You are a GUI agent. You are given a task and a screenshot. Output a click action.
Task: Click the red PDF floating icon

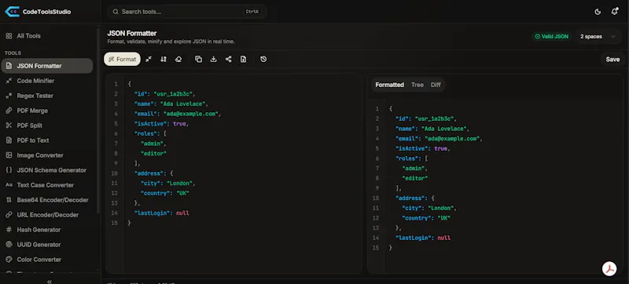pyautogui.click(x=610, y=269)
